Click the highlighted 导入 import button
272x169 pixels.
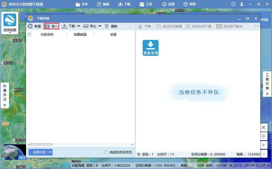[51, 26]
